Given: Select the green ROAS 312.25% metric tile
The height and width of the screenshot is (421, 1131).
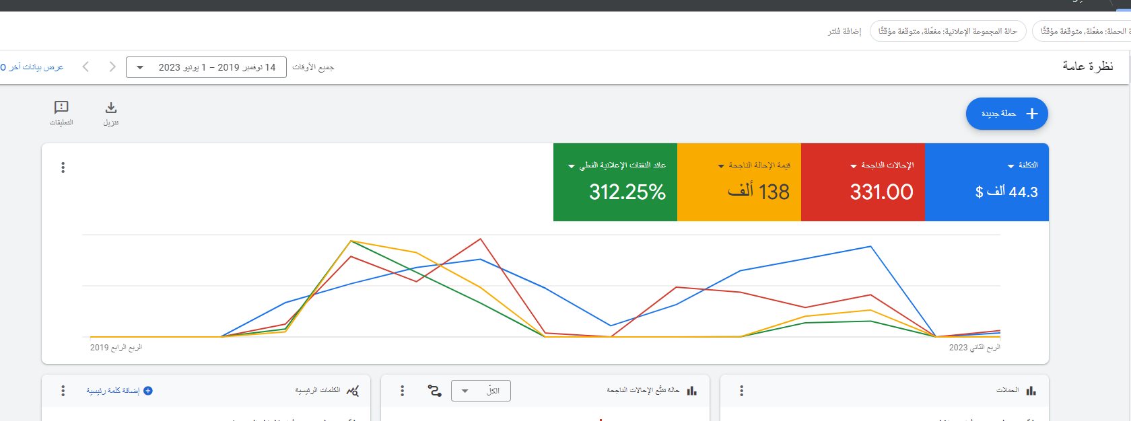Looking at the screenshot, I should point(615,182).
